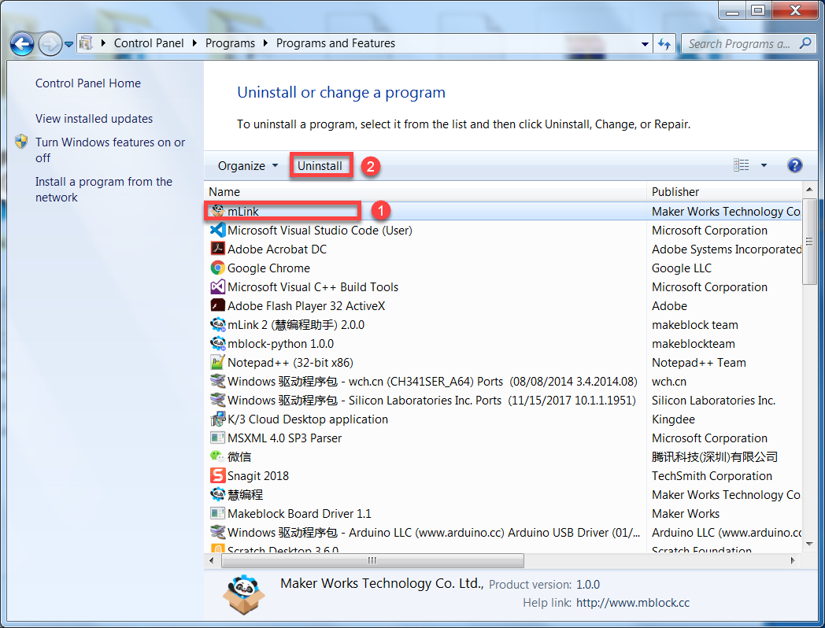Viewport: 825px width, 628px height.
Task: Open the Organize dropdown menu
Action: click(248, 166)
